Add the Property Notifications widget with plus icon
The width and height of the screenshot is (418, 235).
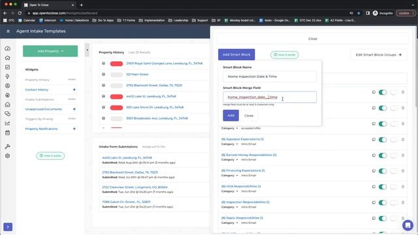74,129
